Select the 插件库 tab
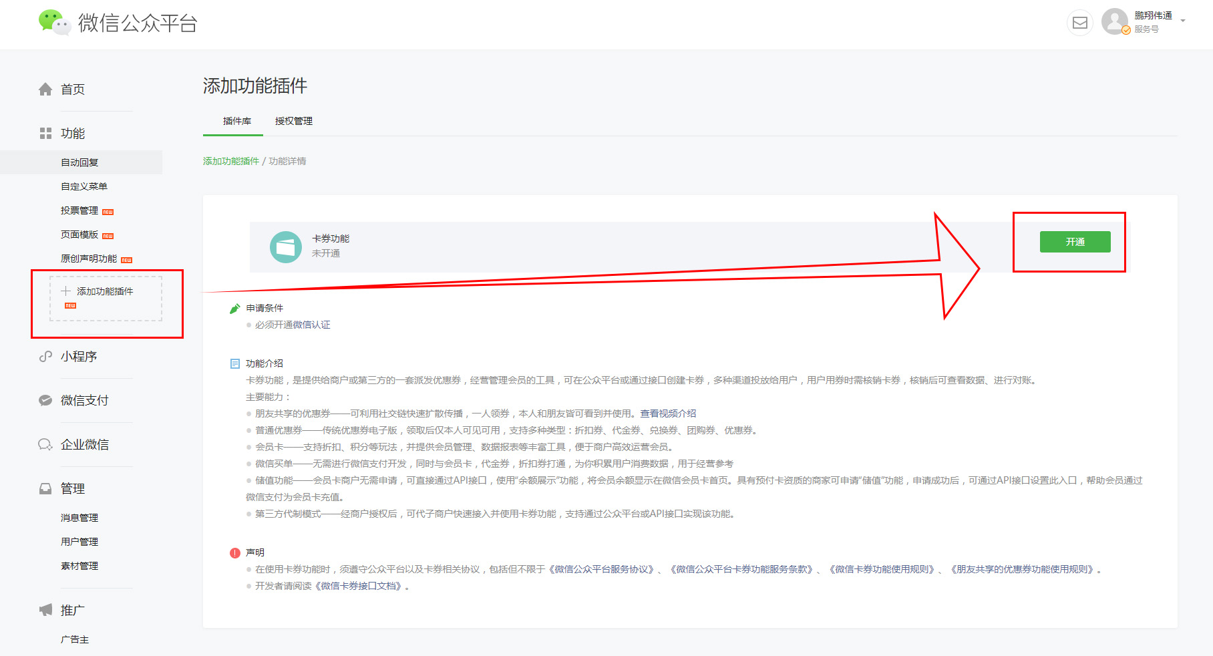The image size is (1213, 656). point(237,121)
